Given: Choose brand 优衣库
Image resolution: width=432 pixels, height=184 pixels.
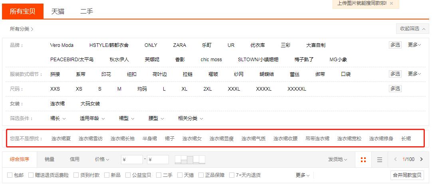Looking at the screenshot, I should tap(258, 45).
